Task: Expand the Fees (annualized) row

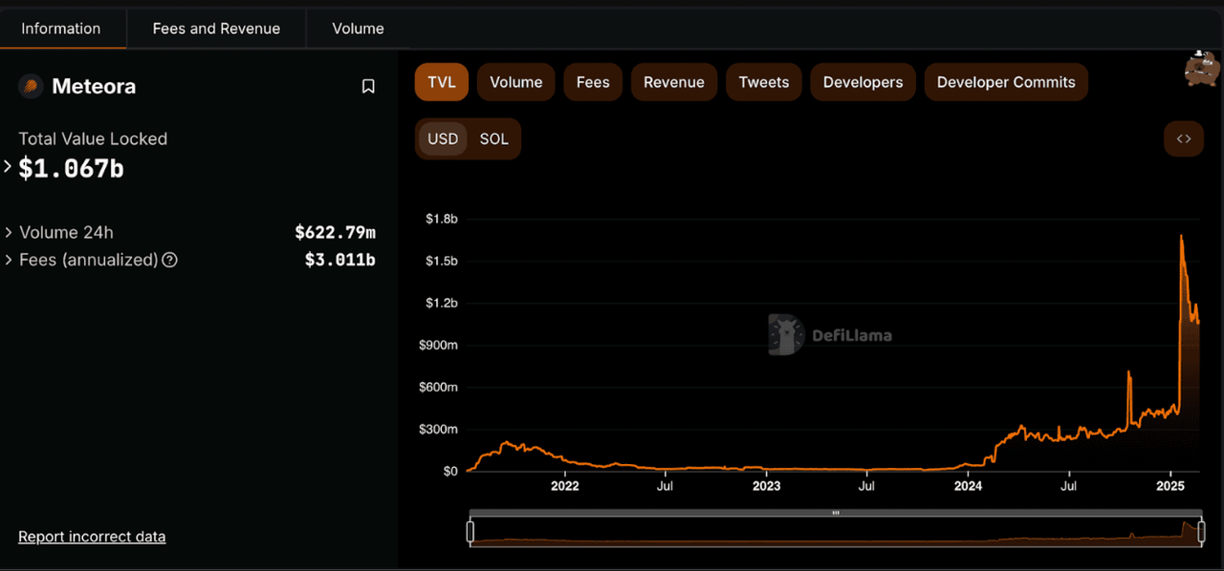Action: [x=9, y=260]
